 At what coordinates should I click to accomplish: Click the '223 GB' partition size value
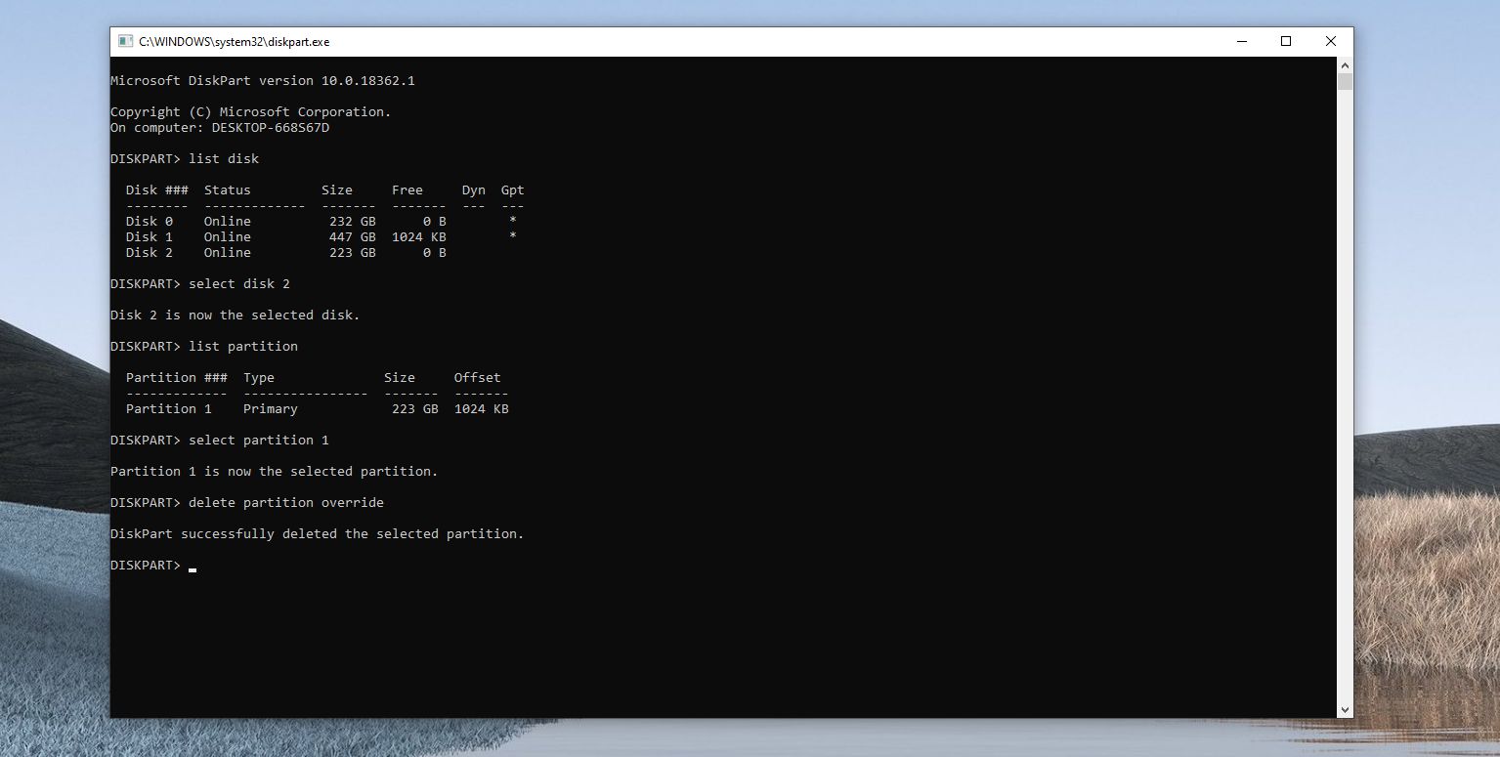pos(415,408)
